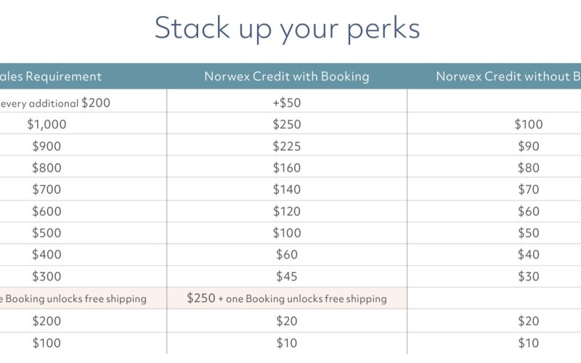Click the highlighted "$250 + one Booking" free shipping cell
581x363 pixels.
pyautogui.click(x=286, y=298)
